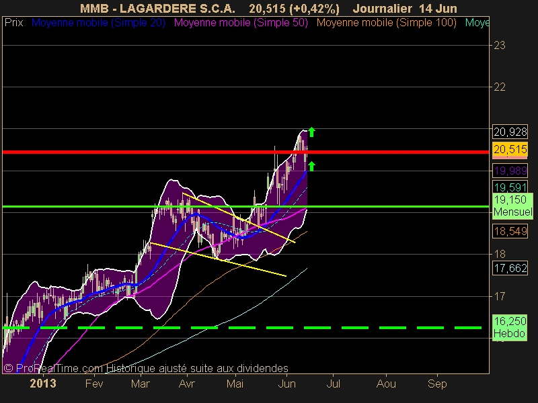
Task: Click the Sep month axis label
Action: (x=437, y=384)
